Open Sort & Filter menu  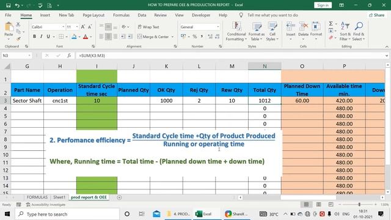click(345, 31)
